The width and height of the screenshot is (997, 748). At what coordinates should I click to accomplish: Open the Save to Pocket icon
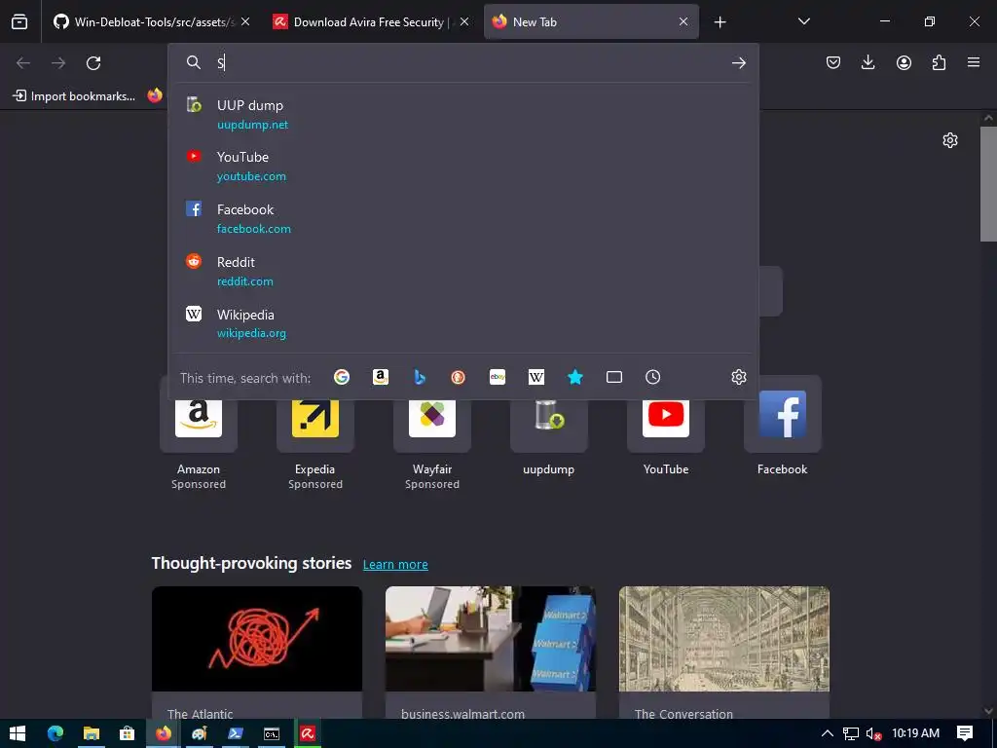point(833,62)
